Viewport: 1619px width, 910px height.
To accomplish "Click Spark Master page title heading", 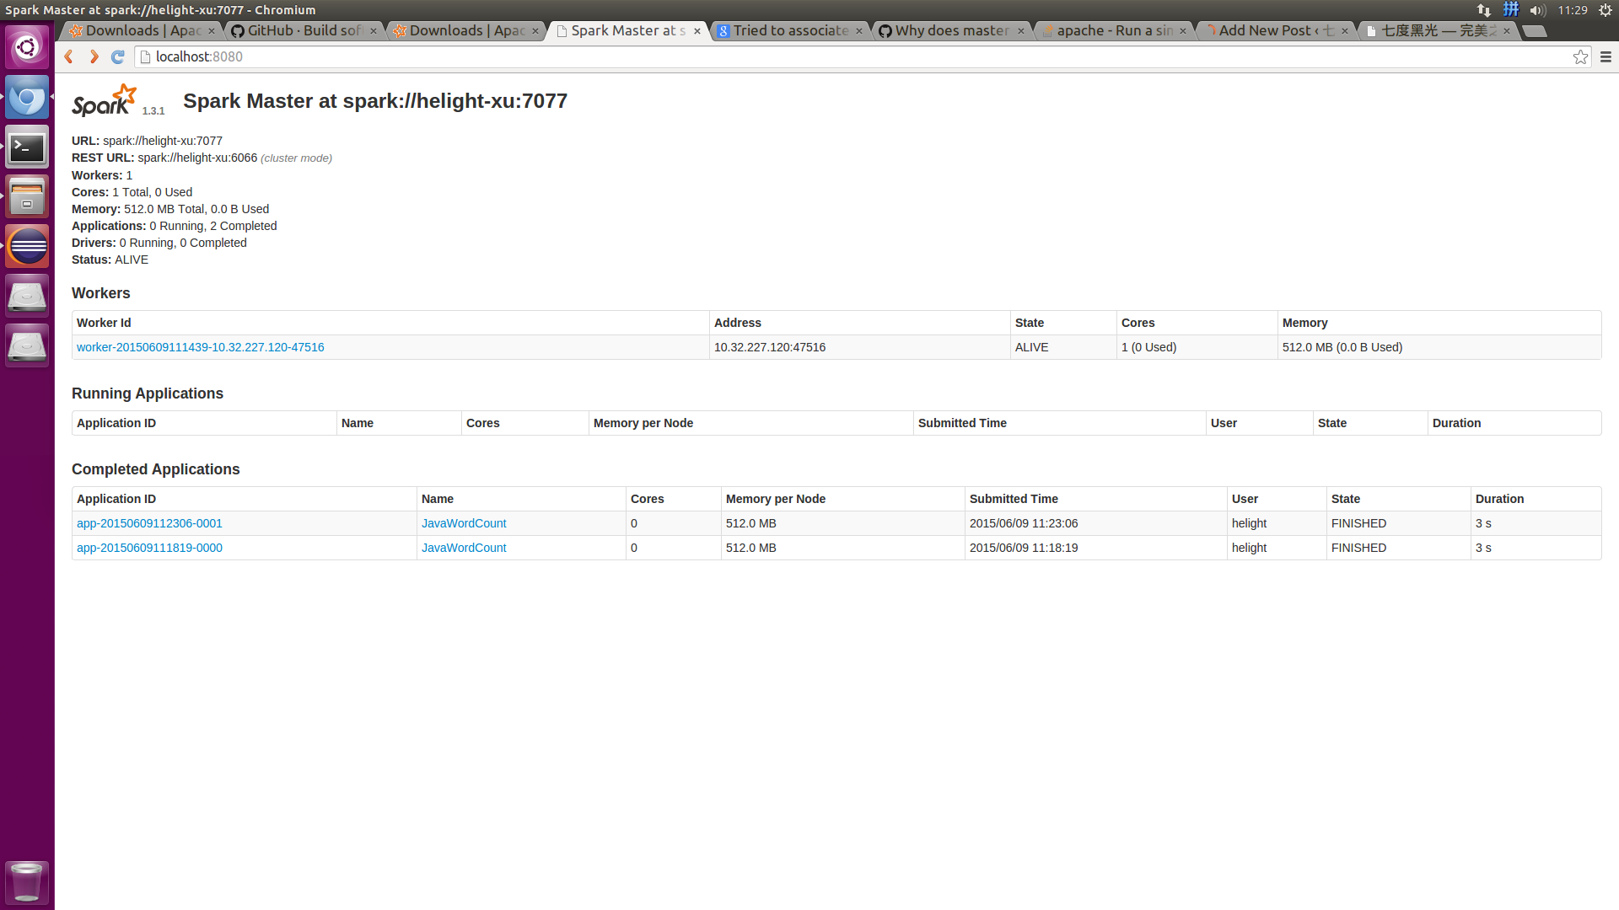I will (375, 101).
